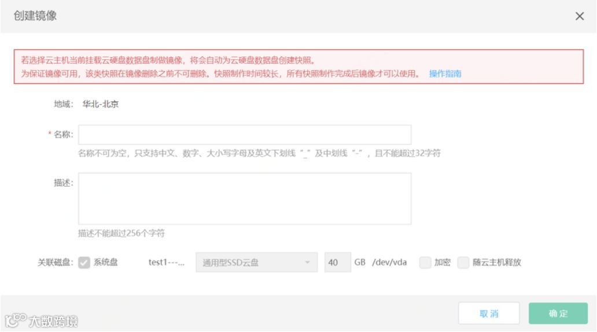
Task: Select the hint 描述不能超过256个字符
Action: (121, 233)
